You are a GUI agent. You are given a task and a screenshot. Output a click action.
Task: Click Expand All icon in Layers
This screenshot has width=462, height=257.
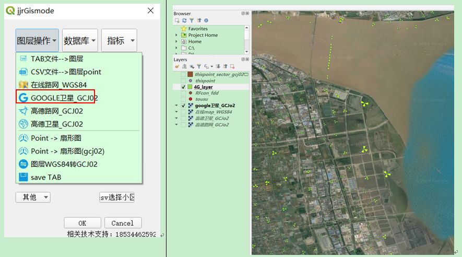(218, 66)
